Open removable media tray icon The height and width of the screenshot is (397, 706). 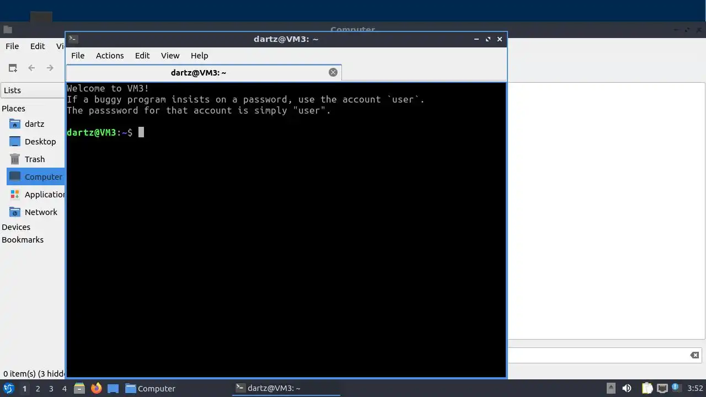tap(611, 388)
